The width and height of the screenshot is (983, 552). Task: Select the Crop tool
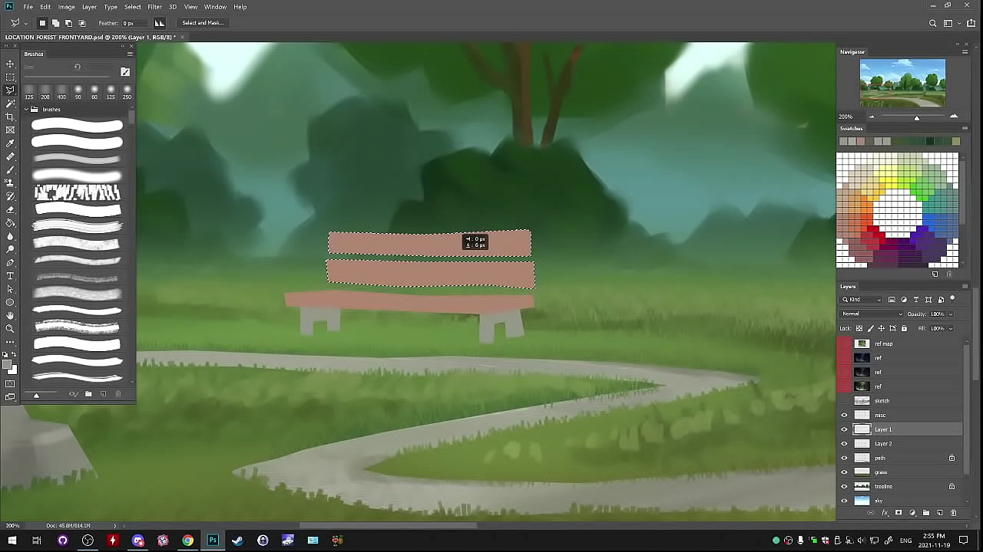pyautogui.click(x=10, y=117)
